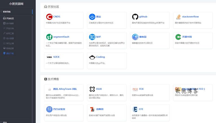Click the Coding monkey logo icon
The height and width of the screenshot is (123, 216).
click(x=92, y=57)
